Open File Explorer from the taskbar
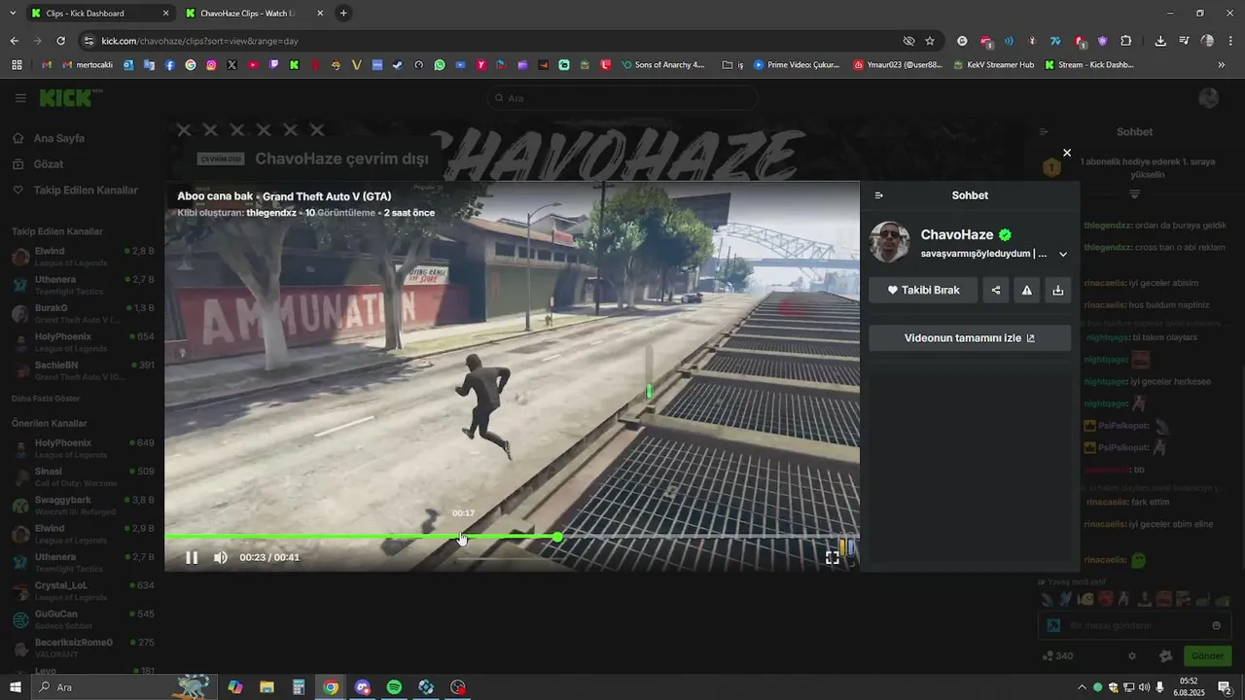Viewport: 1245px width, 700px height. coord(267,687)
